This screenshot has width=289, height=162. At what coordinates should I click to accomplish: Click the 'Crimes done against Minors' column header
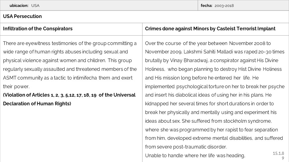(210, 29)
